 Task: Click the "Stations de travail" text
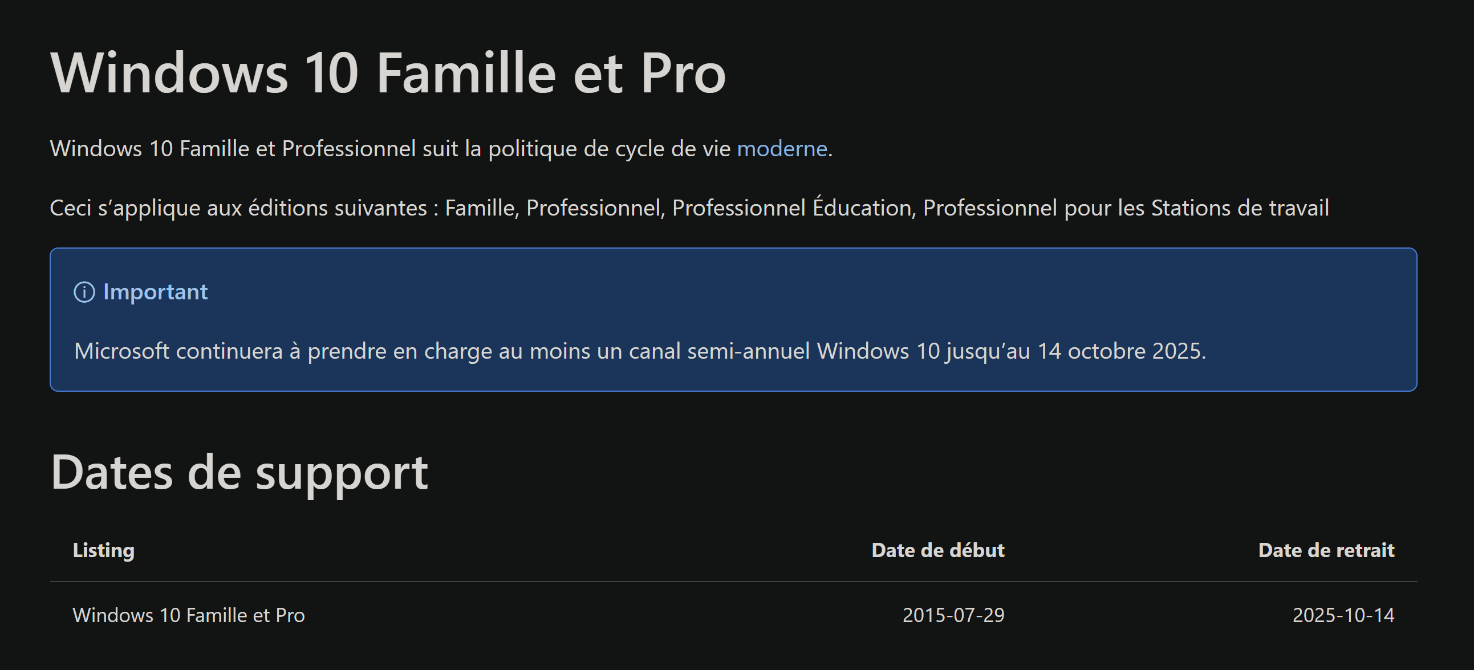(x=1240, y=208)
